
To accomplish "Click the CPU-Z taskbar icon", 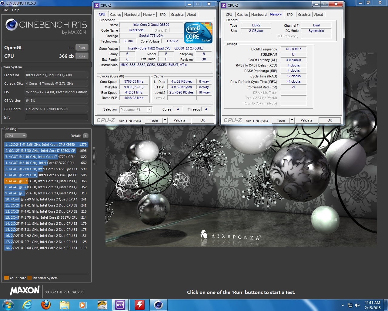I will click(x=120, y=305).
